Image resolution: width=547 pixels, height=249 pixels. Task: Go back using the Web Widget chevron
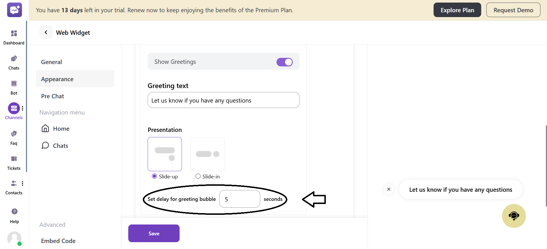click(x=46, y=32)
